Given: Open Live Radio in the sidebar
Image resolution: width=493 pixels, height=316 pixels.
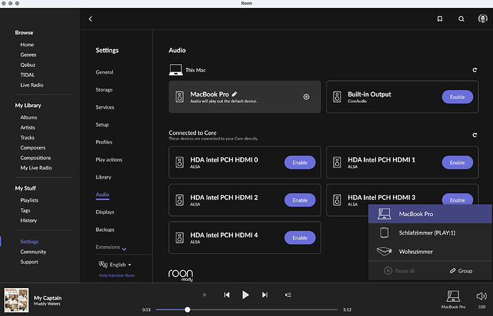Looking at the screenshot, I should [31, 85].
